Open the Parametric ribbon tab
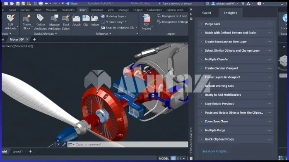Screen dimensions: 289x162 pyautogui.click(x=68, y=10)
